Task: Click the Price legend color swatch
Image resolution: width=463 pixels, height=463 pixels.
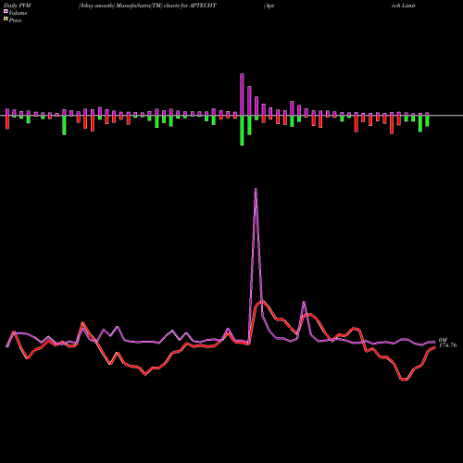Action: click(x=6, y=19)
